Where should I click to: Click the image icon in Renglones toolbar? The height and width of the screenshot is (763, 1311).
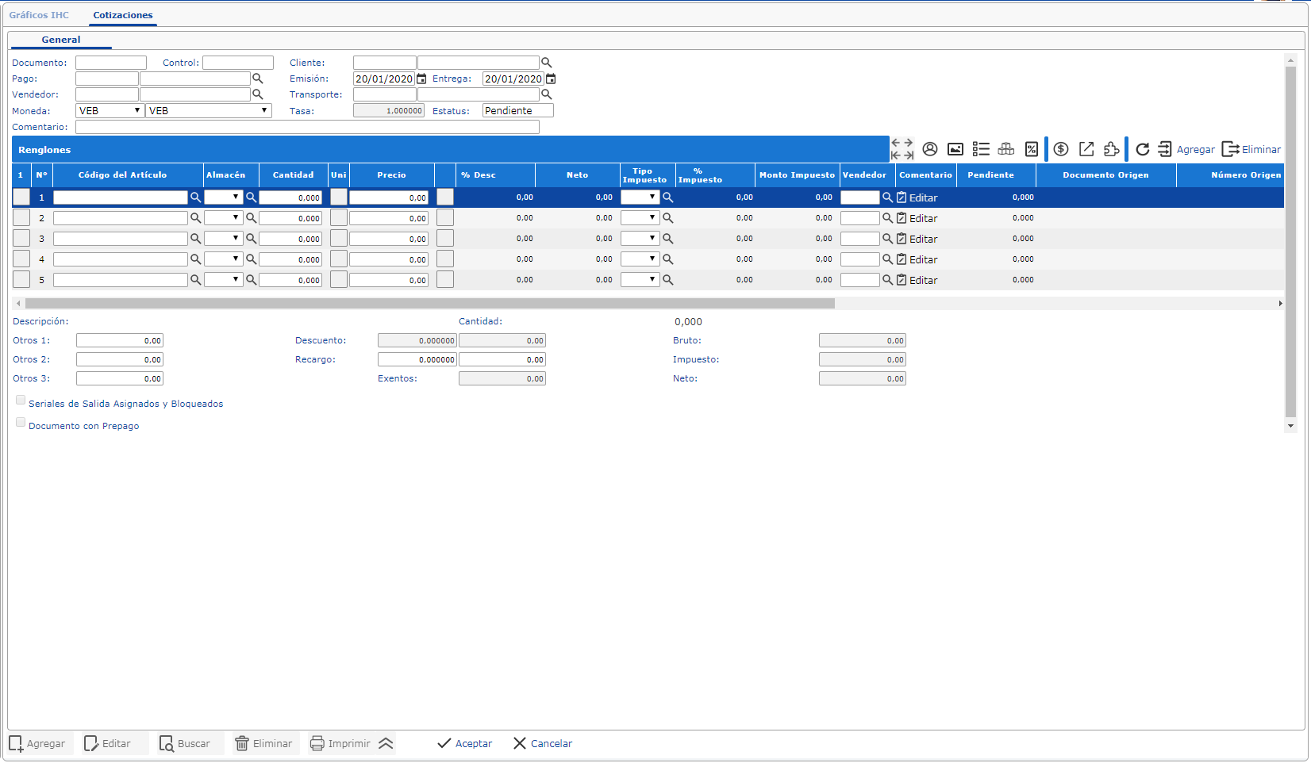tap(955, 149)
